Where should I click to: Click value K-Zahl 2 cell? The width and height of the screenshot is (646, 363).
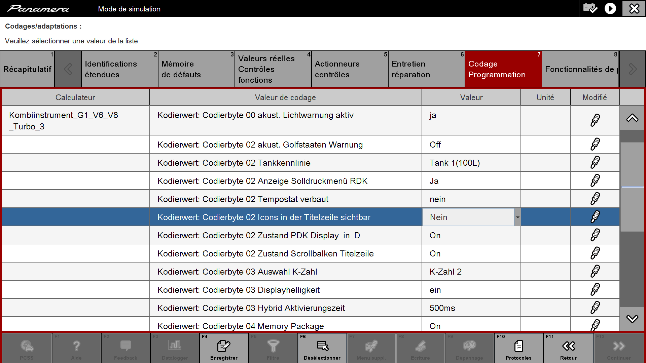[471, 272]
